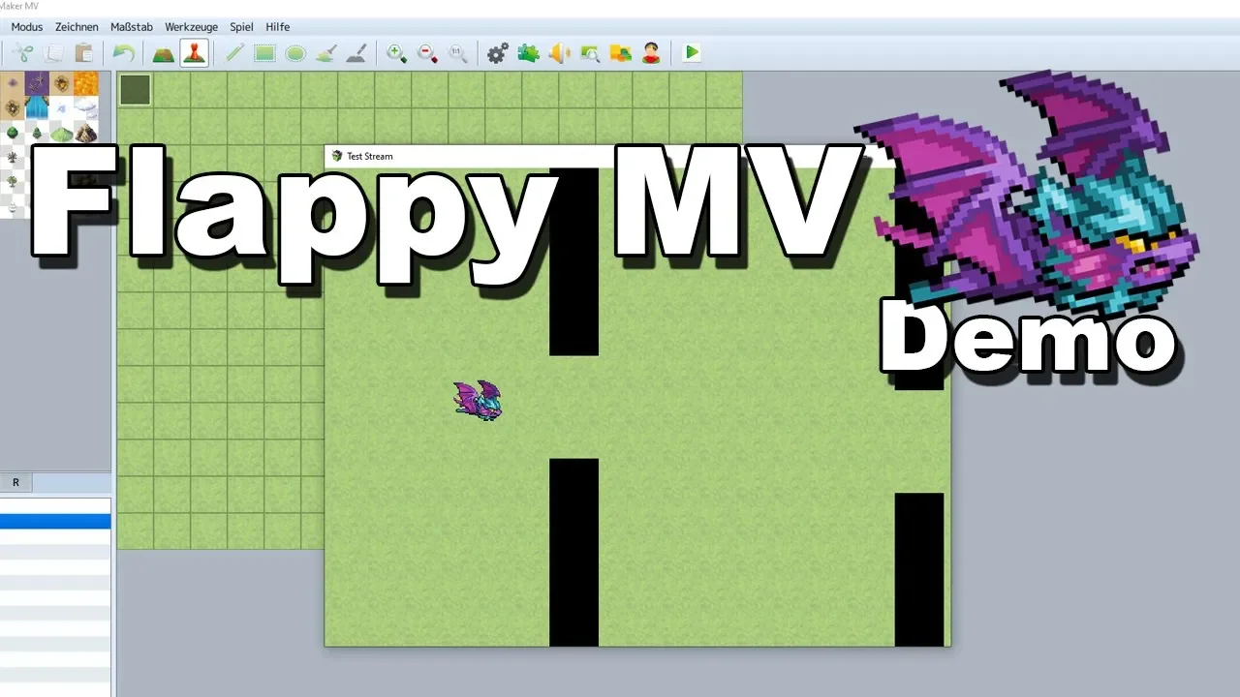Image resolution: width=1240 pixels, height=697 pixels.
Task: Open the Spiel menu
Action: [241, 27]
